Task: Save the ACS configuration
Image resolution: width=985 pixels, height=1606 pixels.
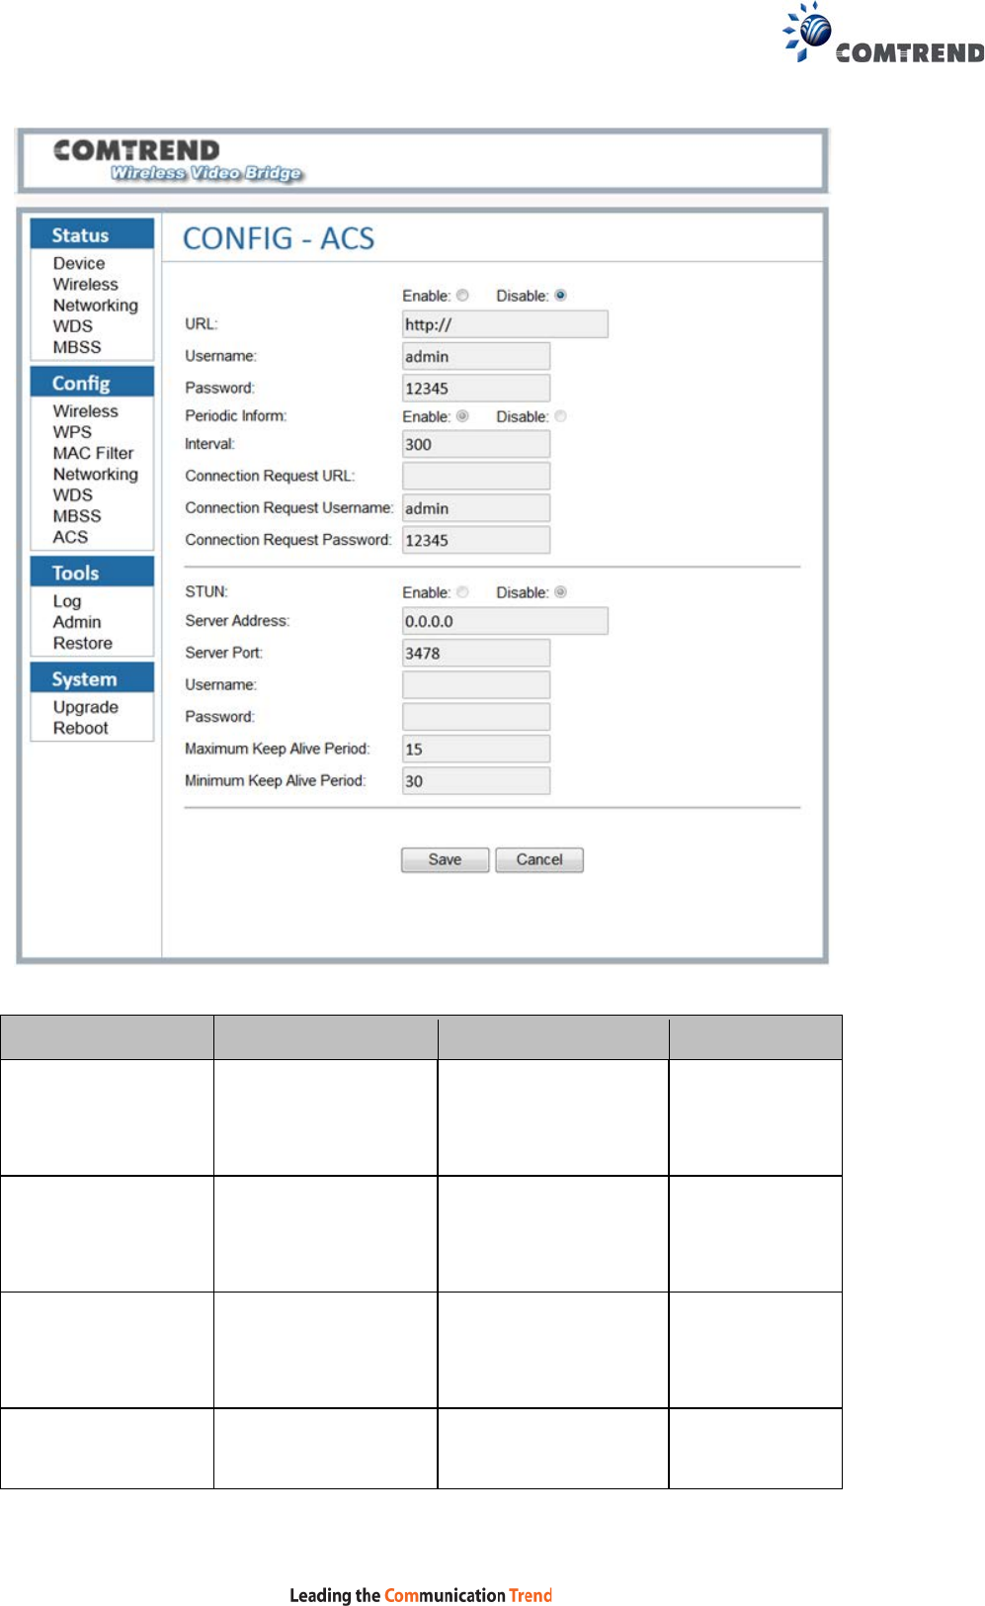Action: point(445,859)
